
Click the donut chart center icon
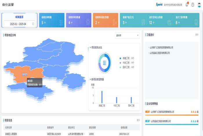point(104,63)
